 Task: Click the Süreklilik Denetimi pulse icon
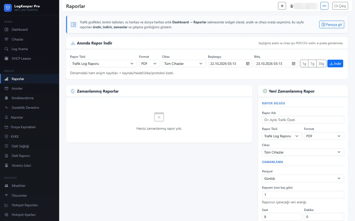coord(6,107)
